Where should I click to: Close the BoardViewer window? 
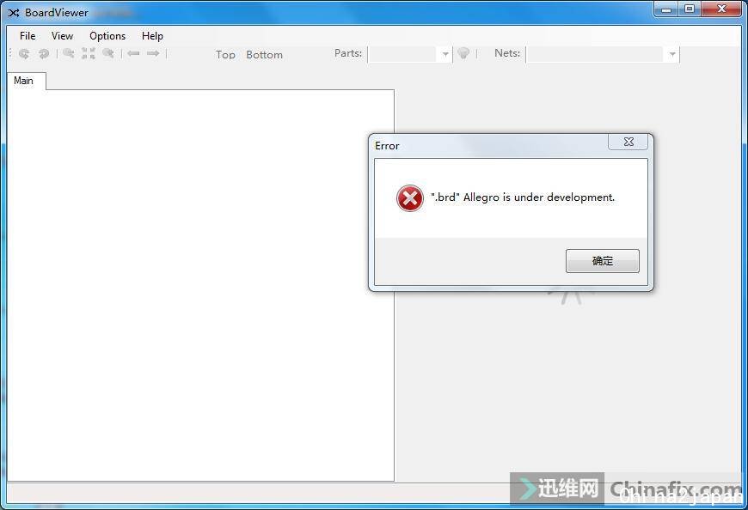pos(721,9)
